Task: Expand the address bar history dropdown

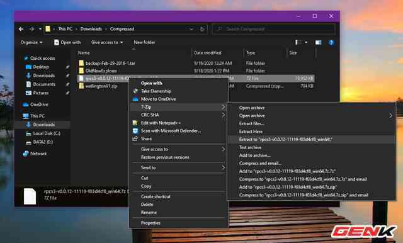Action: pyautogui.click(x=191, y=29)
